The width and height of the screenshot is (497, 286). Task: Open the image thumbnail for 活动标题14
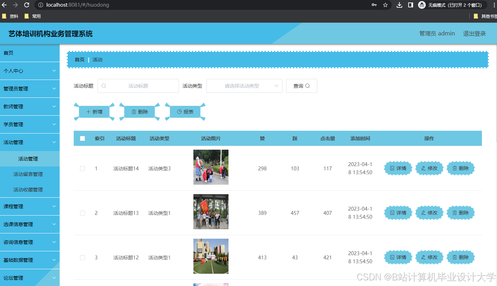pyautogui.click(x=211, y=167)
